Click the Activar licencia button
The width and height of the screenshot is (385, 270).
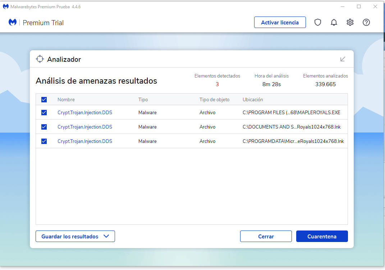pos(280,23)
